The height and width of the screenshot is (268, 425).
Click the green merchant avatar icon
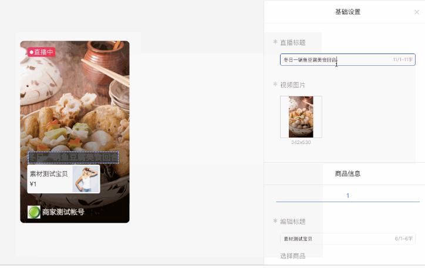pos(34,212)
